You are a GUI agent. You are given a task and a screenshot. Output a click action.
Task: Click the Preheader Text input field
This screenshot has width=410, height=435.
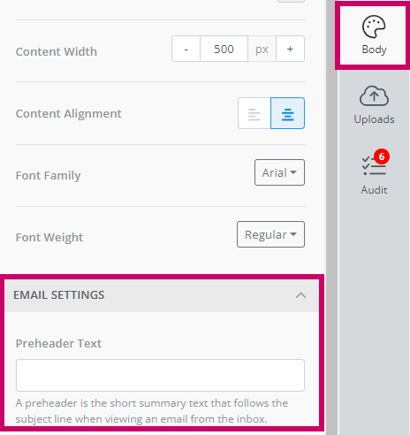[x=160, y=375]
